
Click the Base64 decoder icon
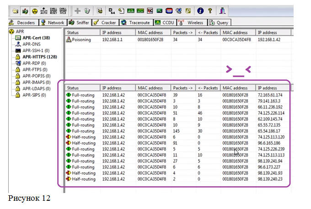click(112, 11)
